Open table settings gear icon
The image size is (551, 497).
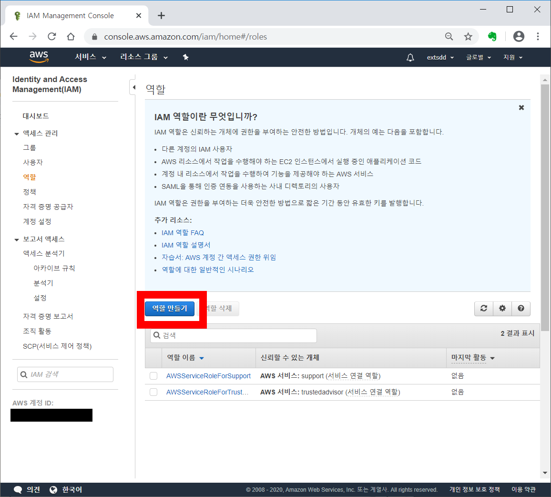pyautogui.click(x=502, y=309)
